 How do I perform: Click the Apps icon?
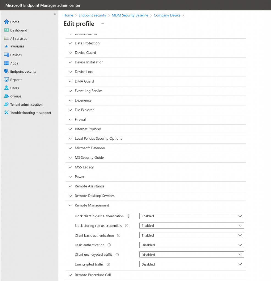tap(6, 63)
